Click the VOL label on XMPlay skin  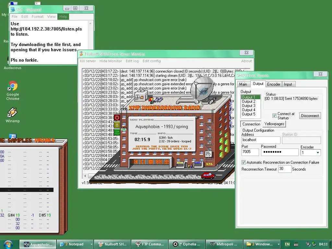[x=124, y=129]
